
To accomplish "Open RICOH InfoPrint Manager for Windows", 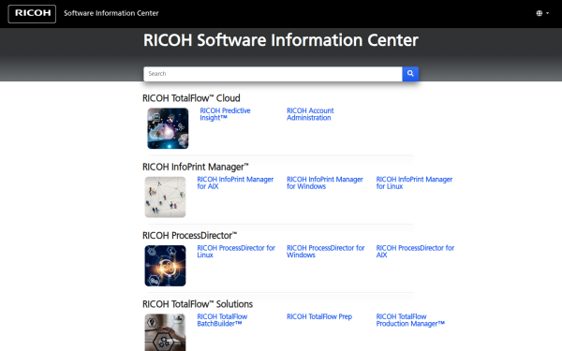I will coord(325,183).
